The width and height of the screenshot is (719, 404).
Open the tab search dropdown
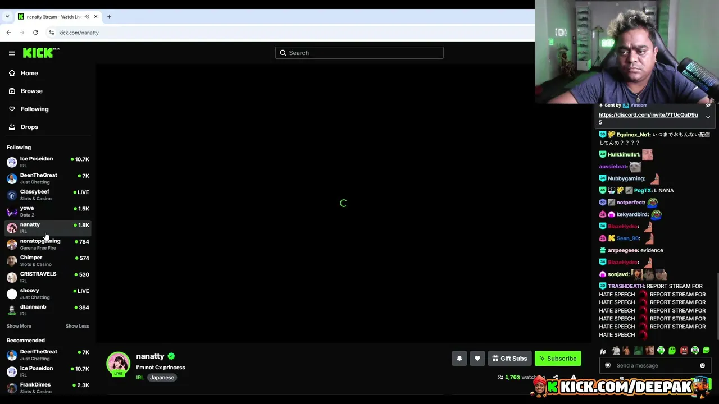(x=7, y=17)
